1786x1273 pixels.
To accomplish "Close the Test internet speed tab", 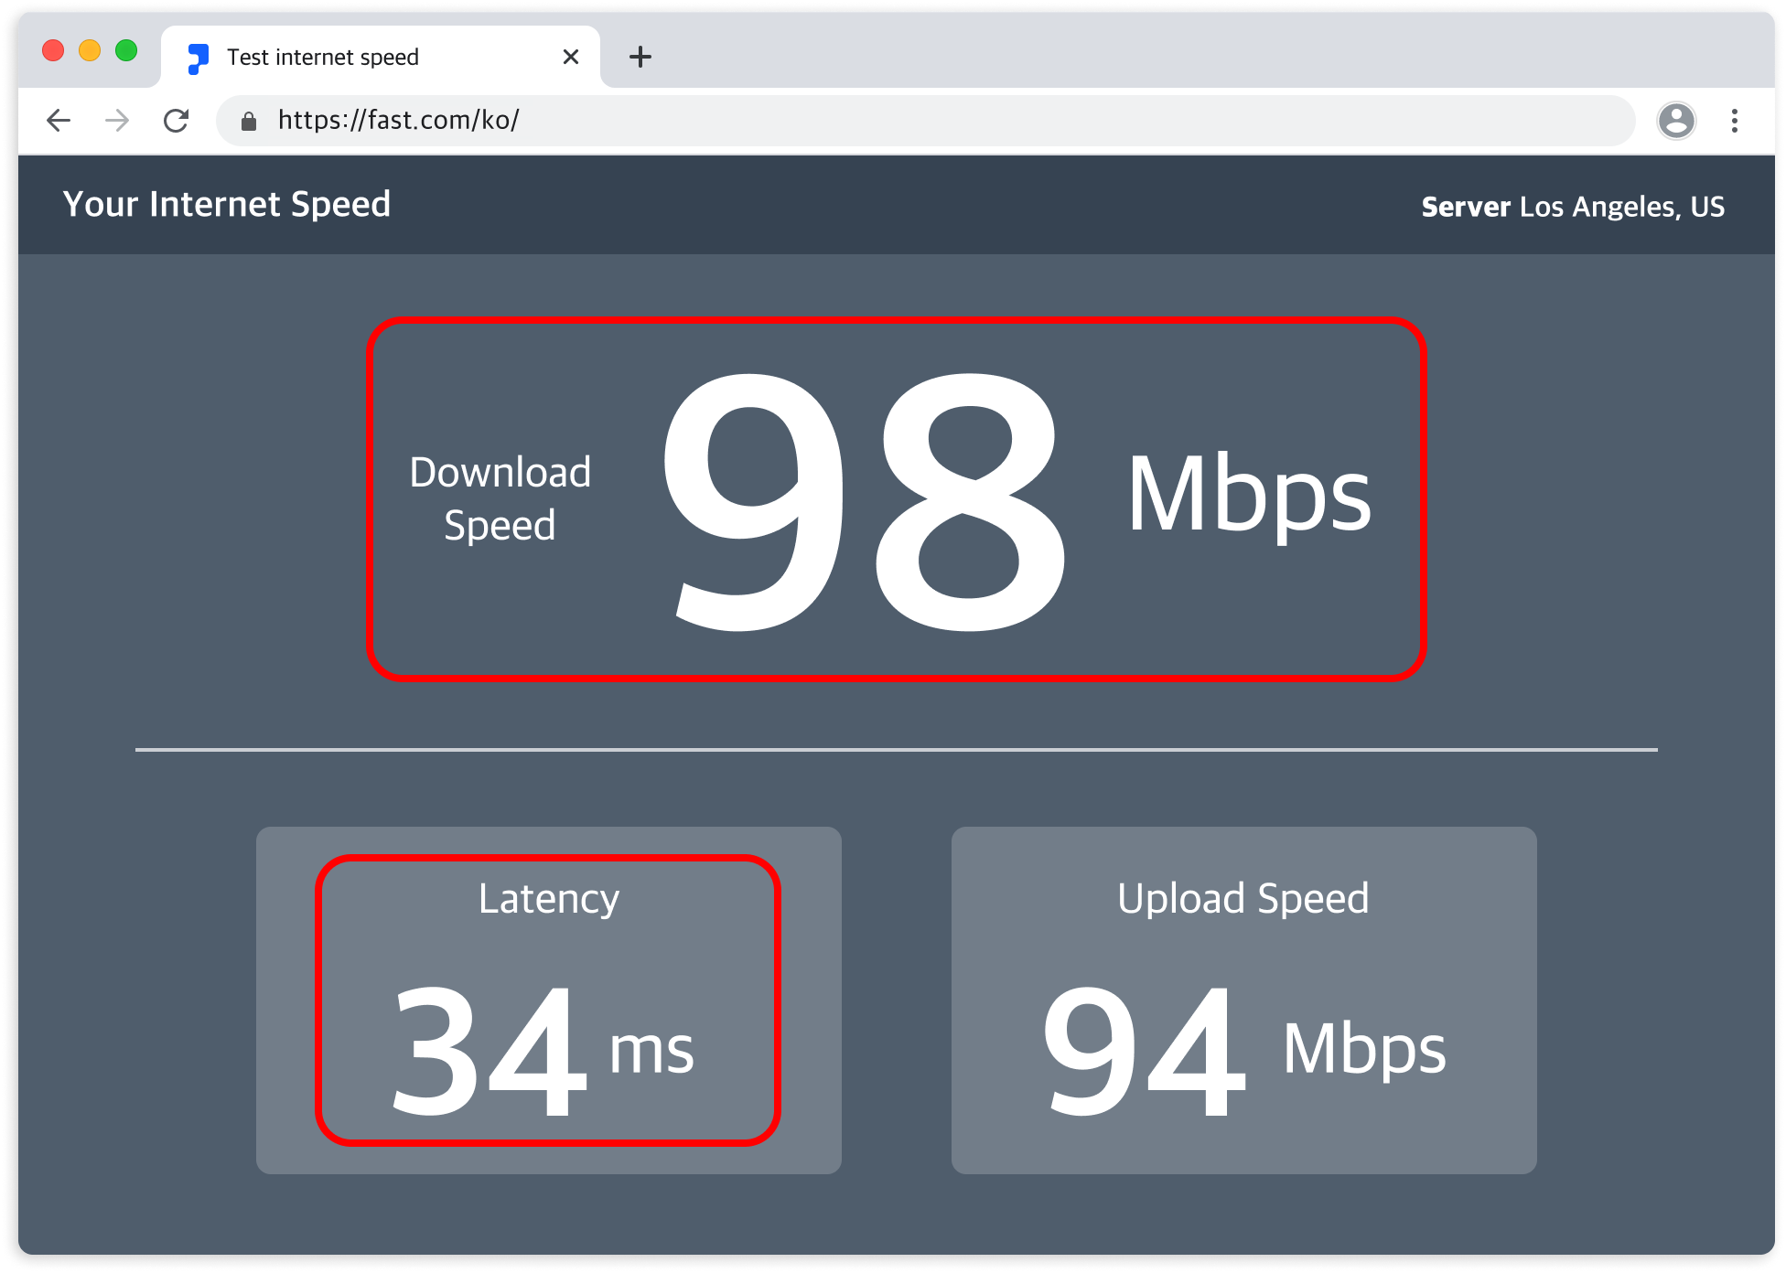I will 571,57.
